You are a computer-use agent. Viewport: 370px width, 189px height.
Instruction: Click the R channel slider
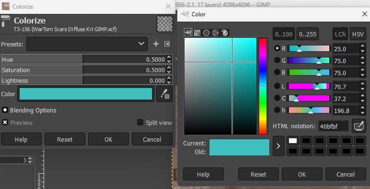click(309, 48)
